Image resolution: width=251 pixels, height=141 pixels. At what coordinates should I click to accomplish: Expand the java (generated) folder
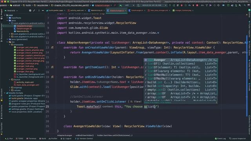(7, 39)
